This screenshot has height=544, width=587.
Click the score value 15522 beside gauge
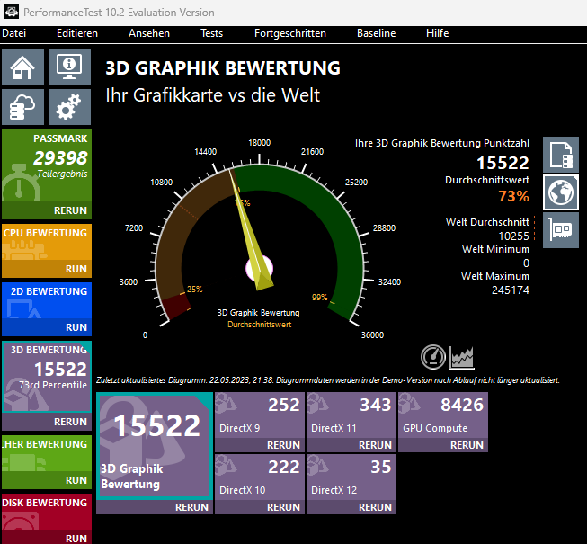point(503,163)
